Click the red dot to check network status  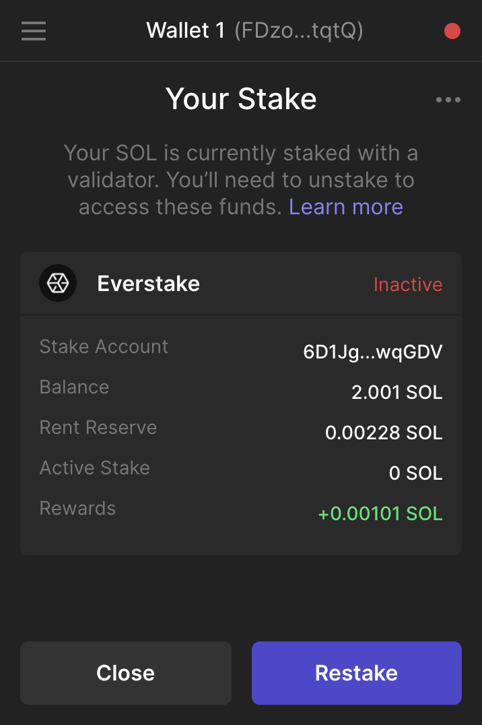pos(452,30)
